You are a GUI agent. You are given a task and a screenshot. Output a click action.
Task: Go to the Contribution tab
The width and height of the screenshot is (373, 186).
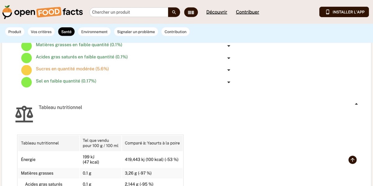tap(176, 32)
